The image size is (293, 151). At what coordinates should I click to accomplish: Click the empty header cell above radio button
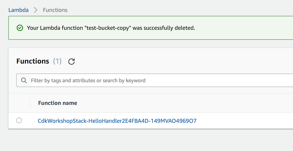(19, 103)
